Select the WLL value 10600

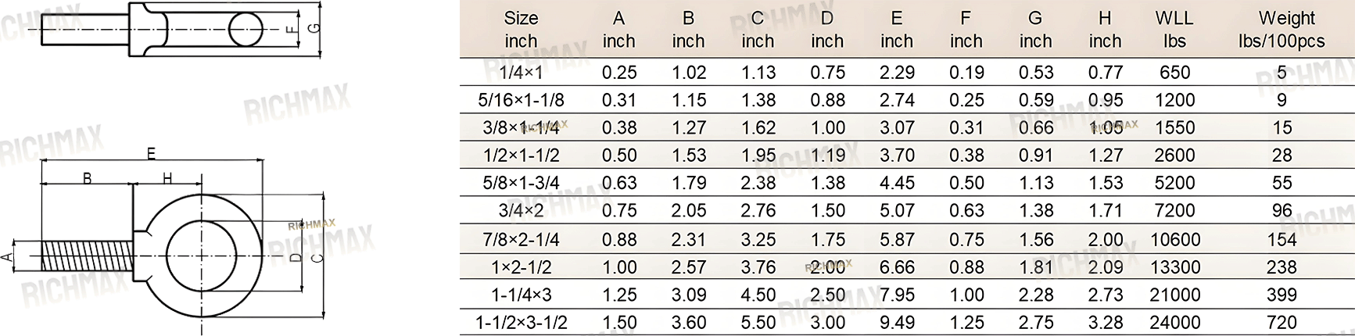tap(1174, 239)
